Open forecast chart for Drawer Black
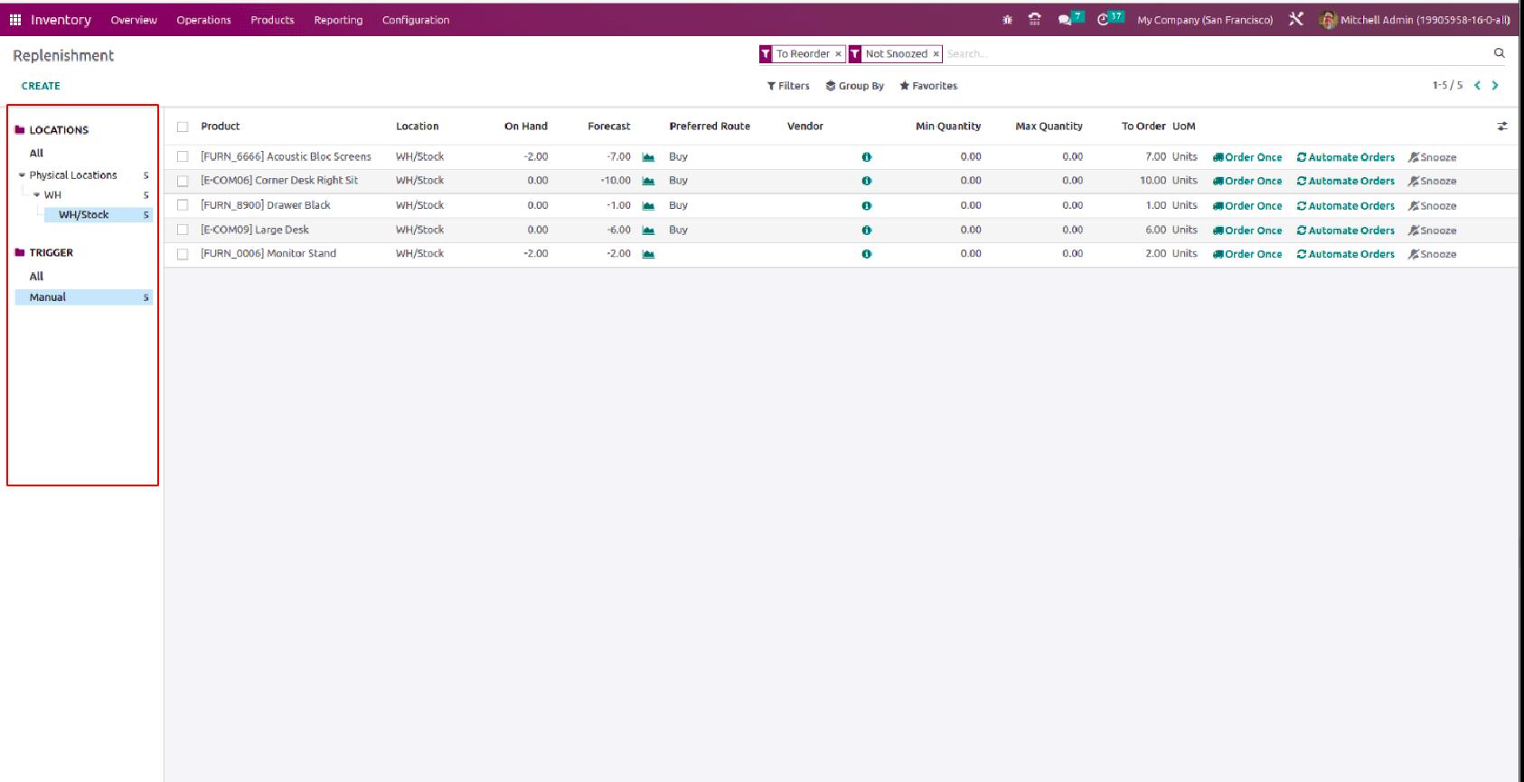The height and width of the screenshot is (782, 1524). pos(648,205)
